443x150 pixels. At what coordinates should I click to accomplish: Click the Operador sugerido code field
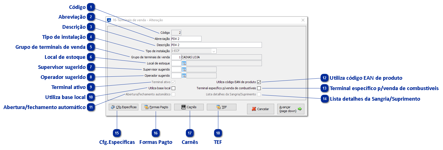[x=176, y=76]
